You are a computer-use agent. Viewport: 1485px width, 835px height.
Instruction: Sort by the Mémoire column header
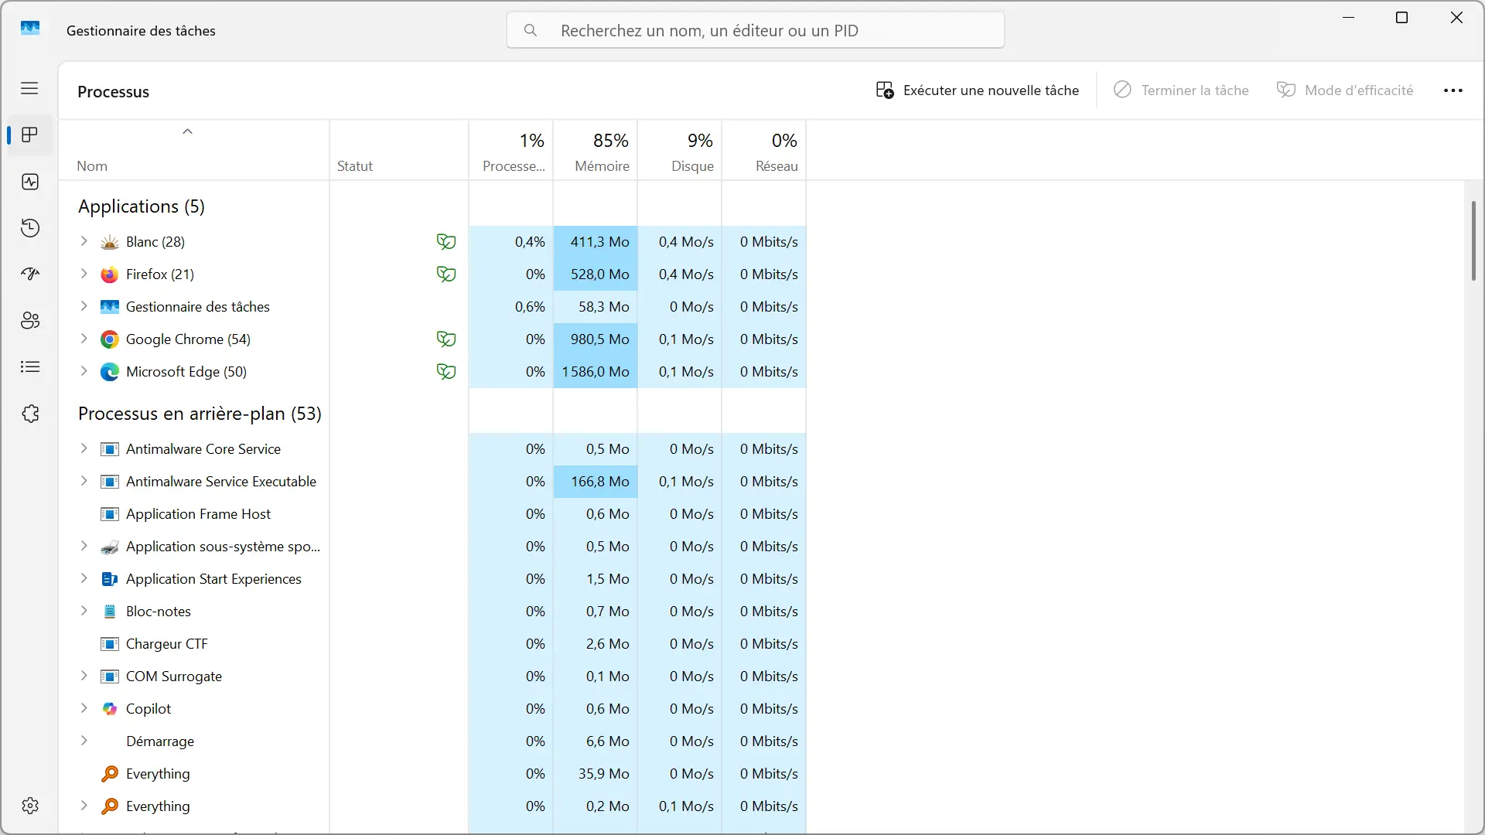[596, 151]
